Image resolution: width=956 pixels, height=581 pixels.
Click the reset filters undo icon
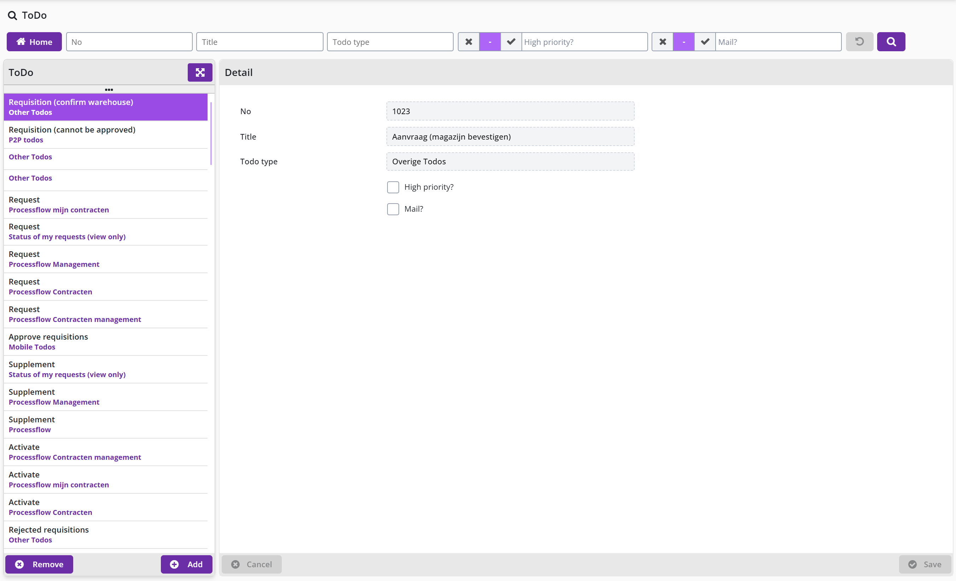(x=859, y=41)
